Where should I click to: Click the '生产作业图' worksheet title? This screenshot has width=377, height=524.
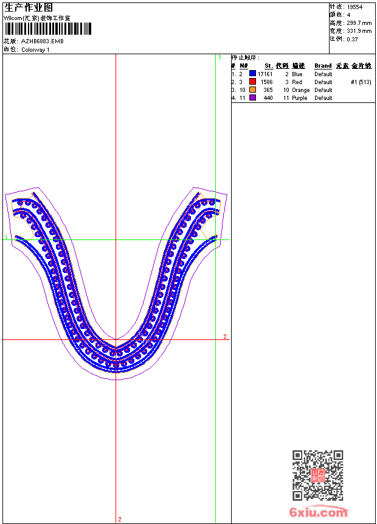coord(29,7)
